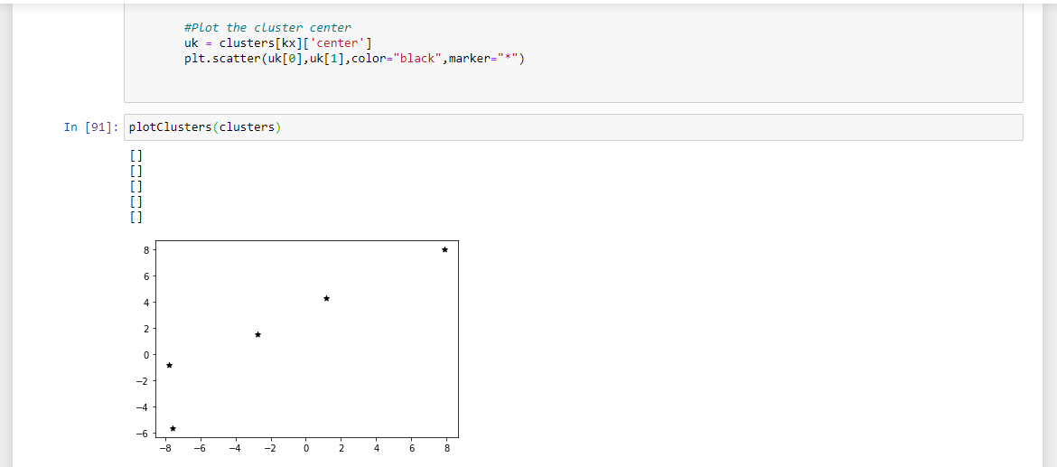Screen dimensions: 1057x467
Task: Click the y-axis tick label −6
Action: pos(141,434)
